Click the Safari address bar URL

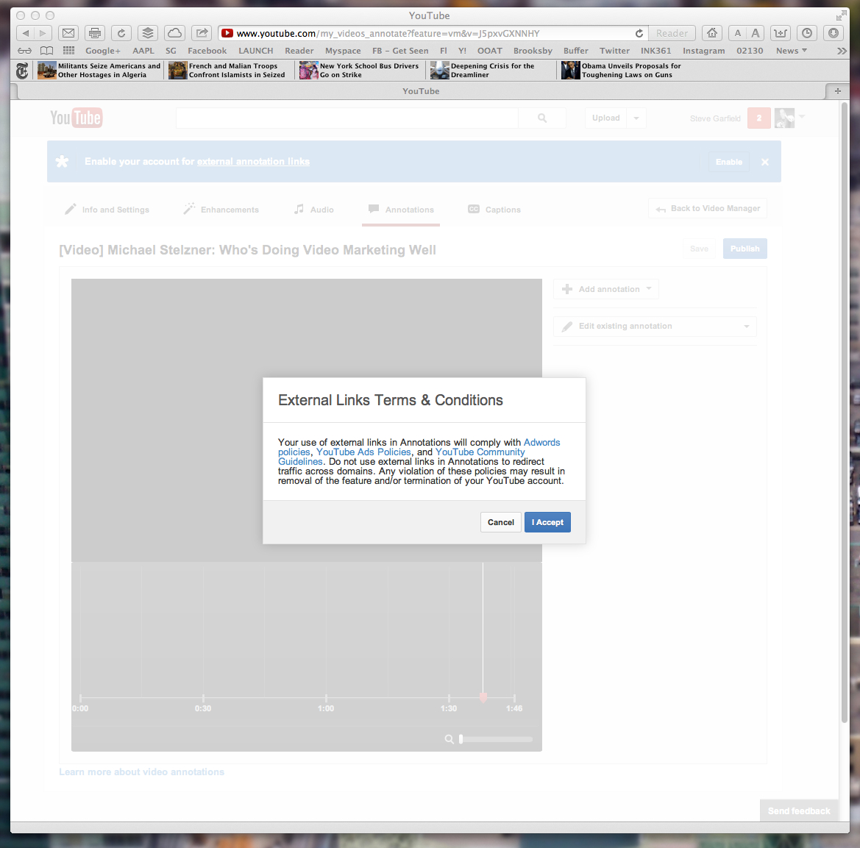tap(388, 33)
